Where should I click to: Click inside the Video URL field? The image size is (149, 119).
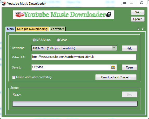(84, 57)
